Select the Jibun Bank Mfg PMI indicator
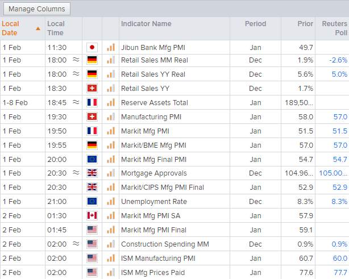 153,47
